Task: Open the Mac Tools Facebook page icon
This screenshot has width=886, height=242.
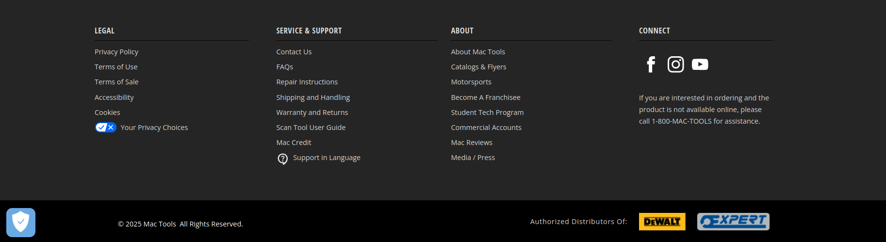Action: (651, 65)
